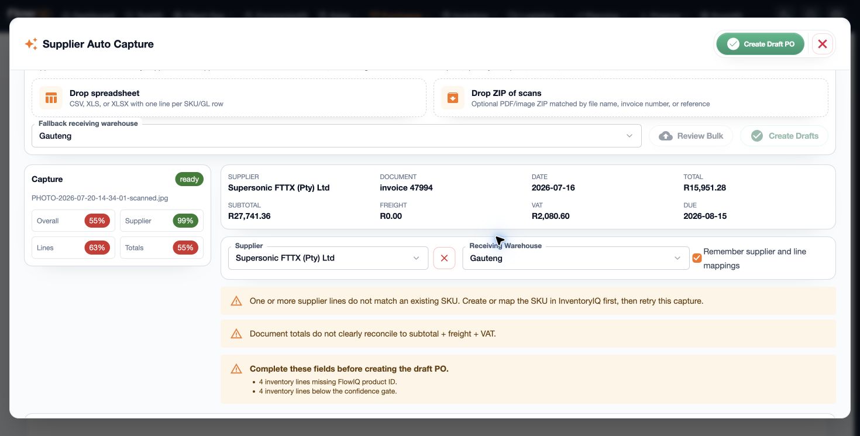The height and width of the screenshot is (436, 860).
Task: Click '4 inventory lines below the confidence gate'
Action: tap(328, 391)
